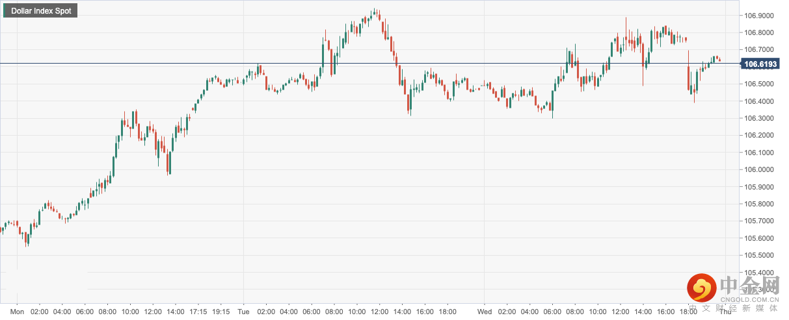789x320 pixels.
Task: Click the Dollar Index Spot title label
Action: point(40,11)
